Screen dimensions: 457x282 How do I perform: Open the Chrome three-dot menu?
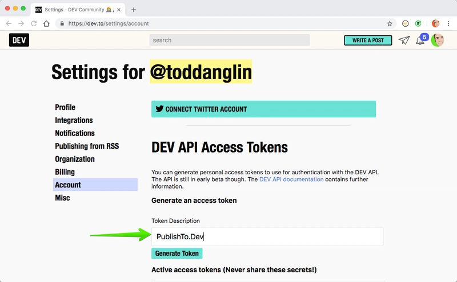click(x=448, y=23)
